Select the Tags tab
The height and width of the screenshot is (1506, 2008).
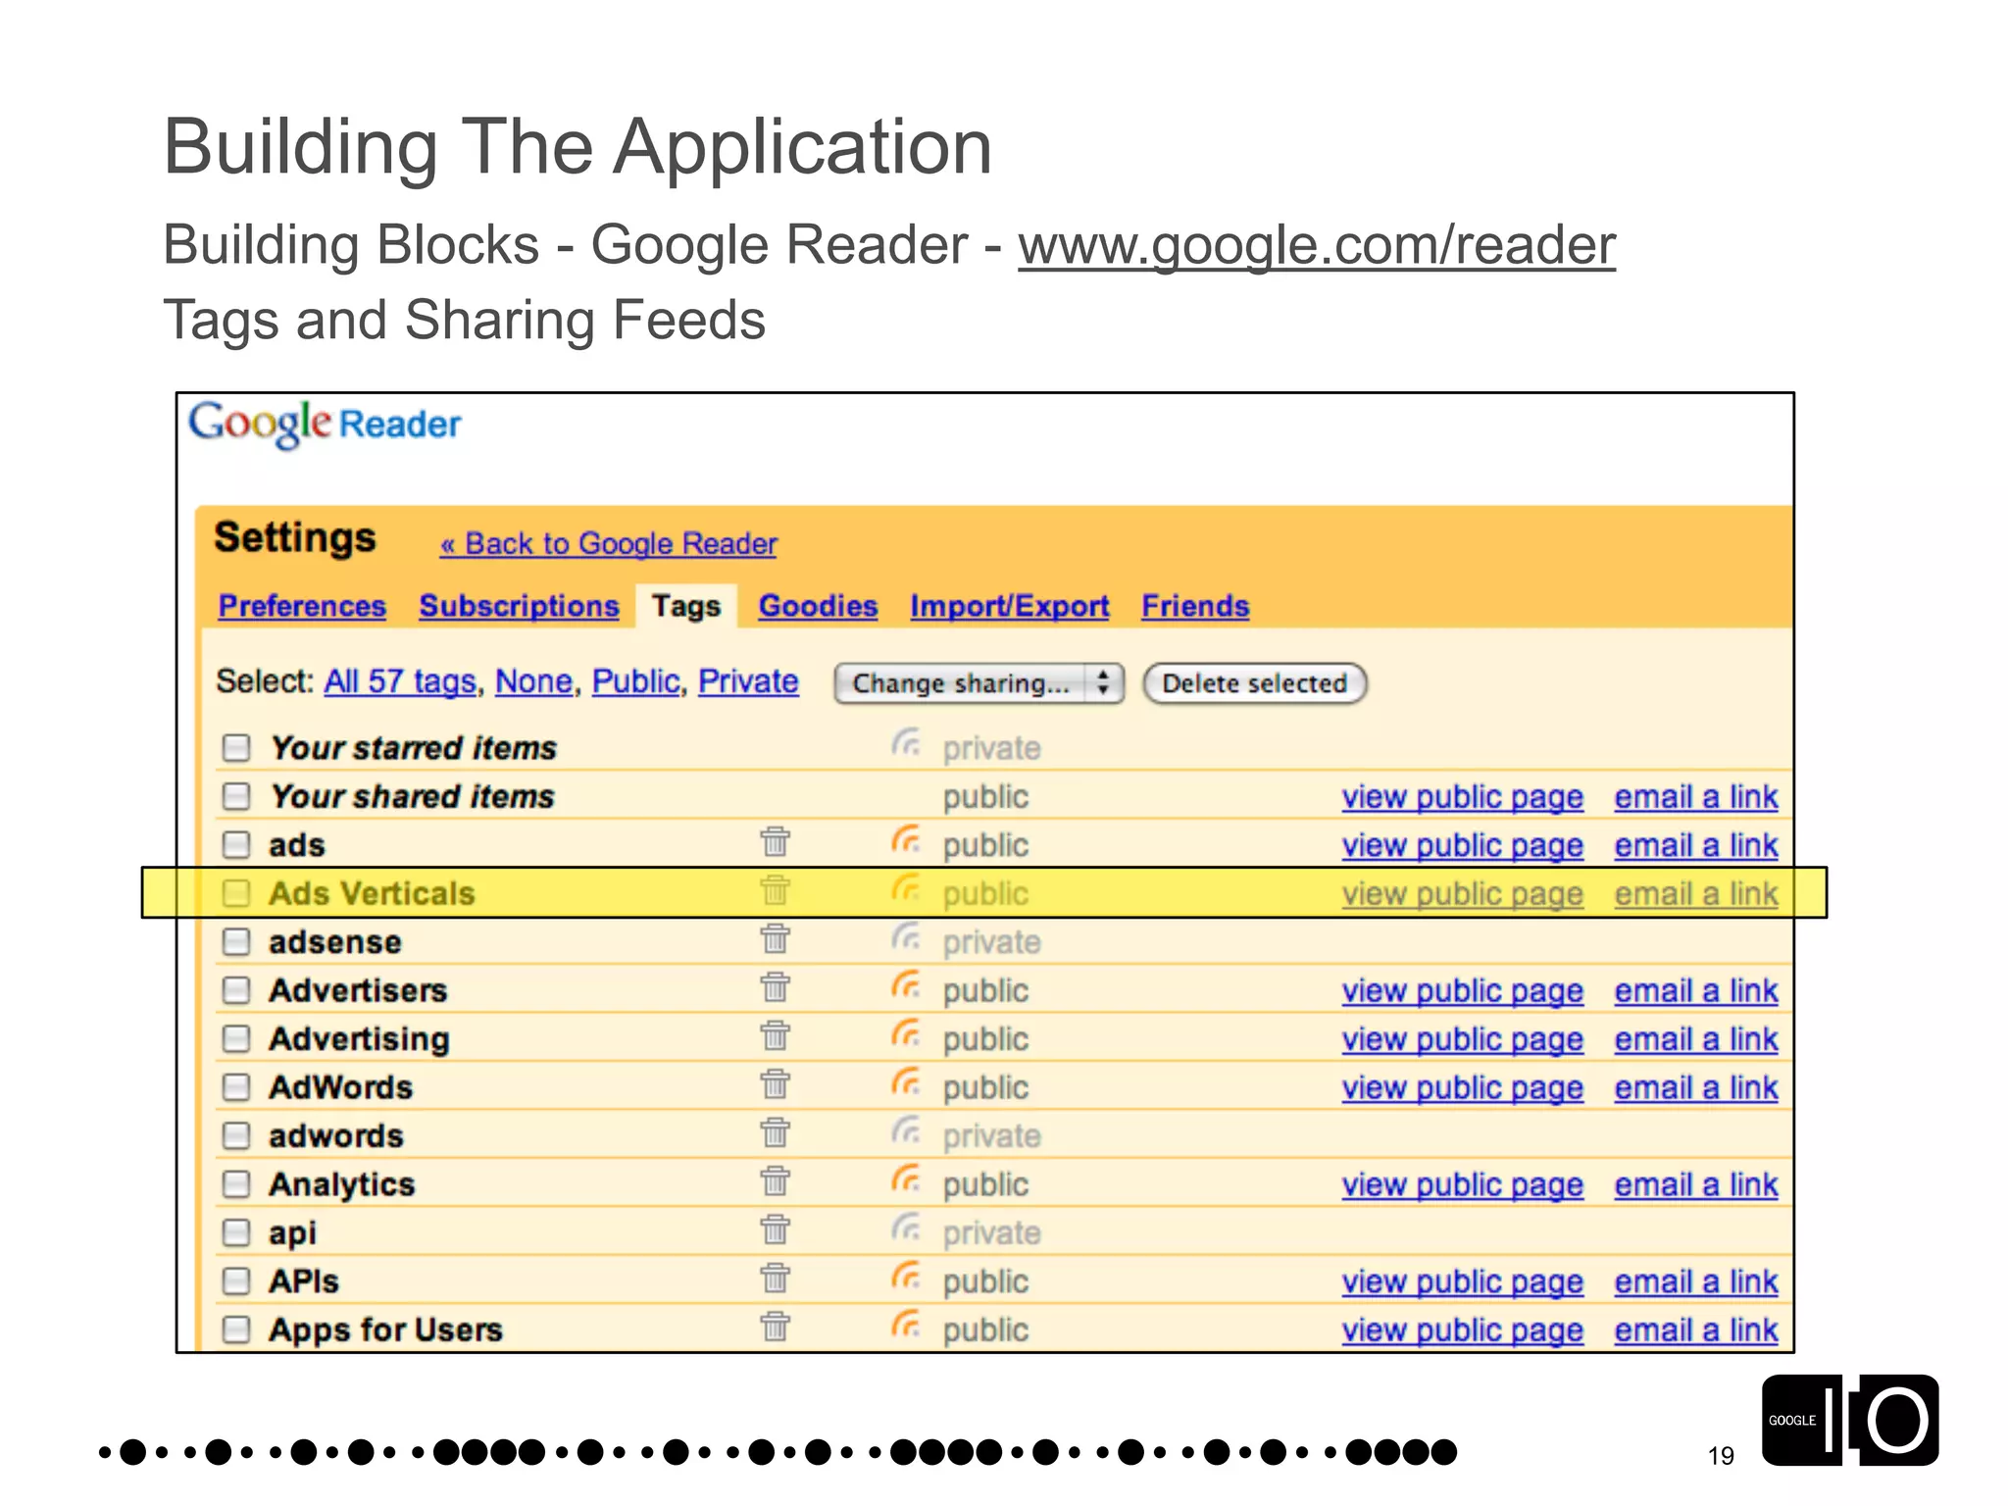pos(686,606)
